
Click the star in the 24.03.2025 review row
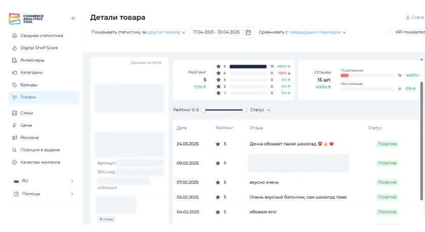[x=218, y=144]
